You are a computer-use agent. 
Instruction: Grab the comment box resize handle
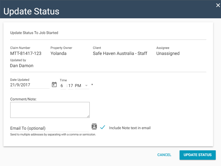pyautogui.click(x=88, y=116)
